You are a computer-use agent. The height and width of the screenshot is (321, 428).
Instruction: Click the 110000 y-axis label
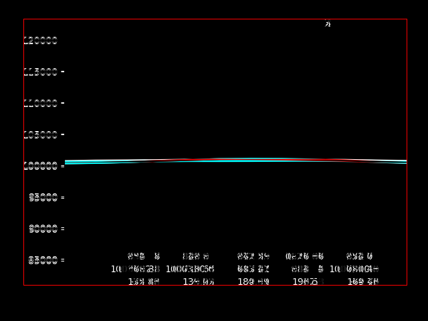pos(41,104)
